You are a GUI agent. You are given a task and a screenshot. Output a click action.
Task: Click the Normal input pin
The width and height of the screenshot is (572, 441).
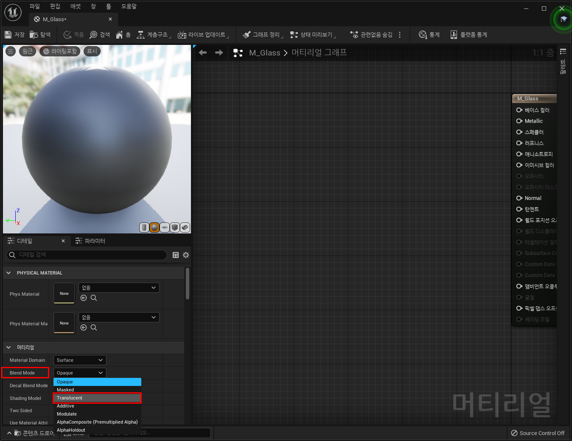tap(519, 198)
